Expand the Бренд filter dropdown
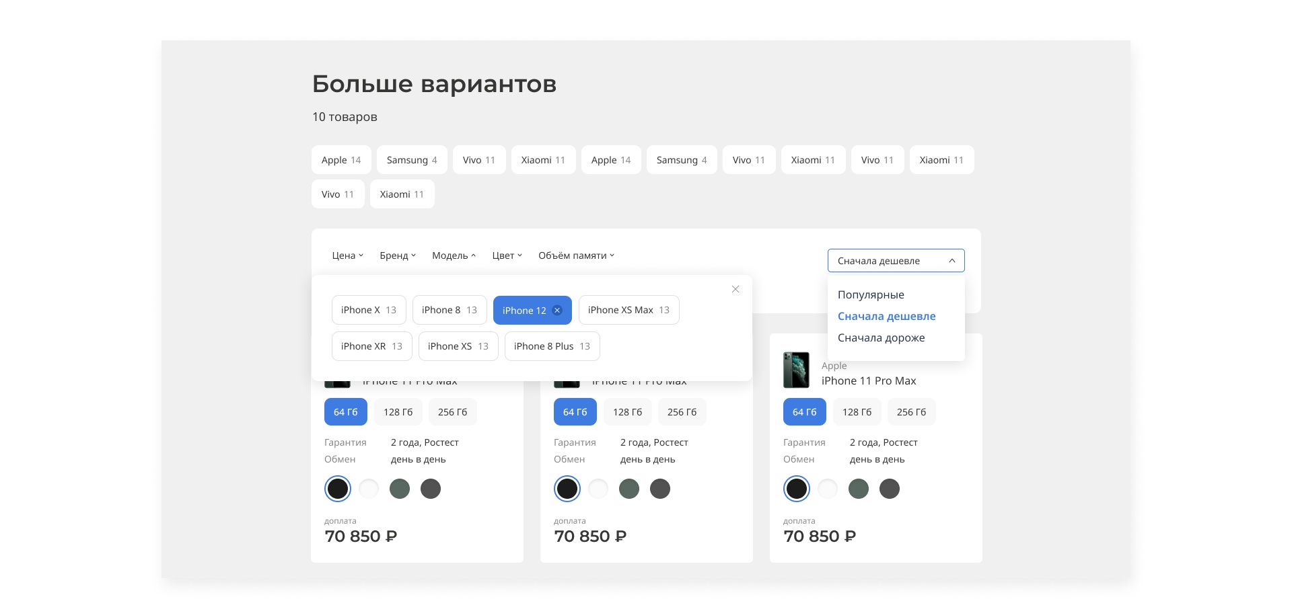The image size is (1292, 605). coord(398,255)
